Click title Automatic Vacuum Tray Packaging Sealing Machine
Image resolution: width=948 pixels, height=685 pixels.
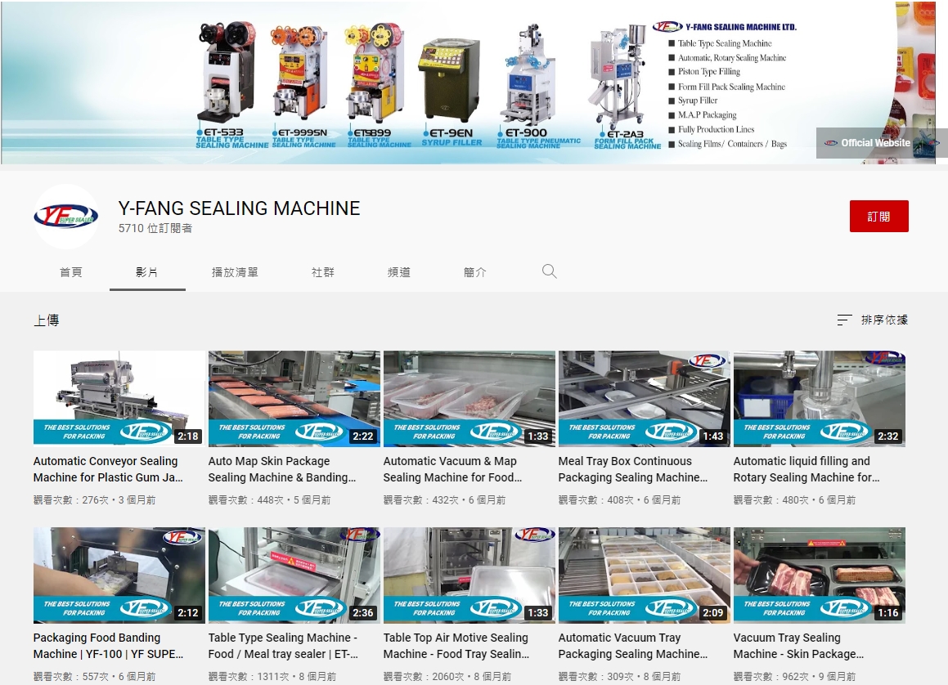633,646
